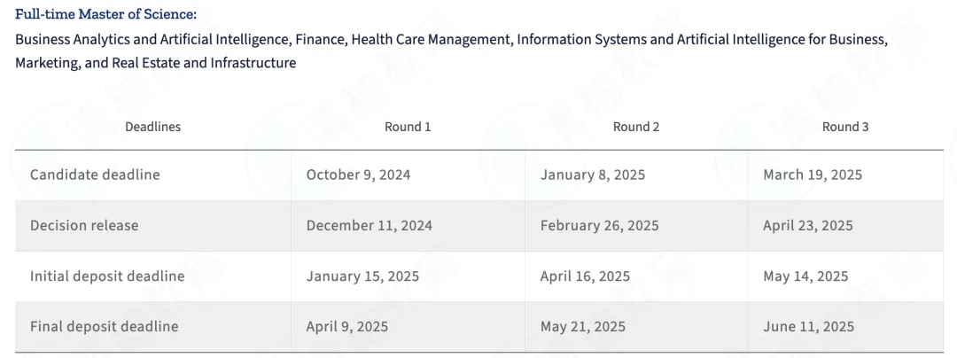The image size is (957, 358).
Task: Click the "May 14, 2025" cell
Action: (805, 276)
